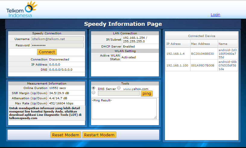This screenshot has width=246, height=148.
Task: Click inside the Ping Result text area
Action: [x=124, y=109]
